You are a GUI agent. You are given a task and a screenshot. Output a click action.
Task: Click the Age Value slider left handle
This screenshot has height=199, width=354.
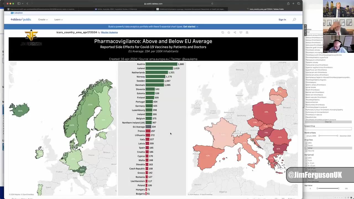pos(317,188)
